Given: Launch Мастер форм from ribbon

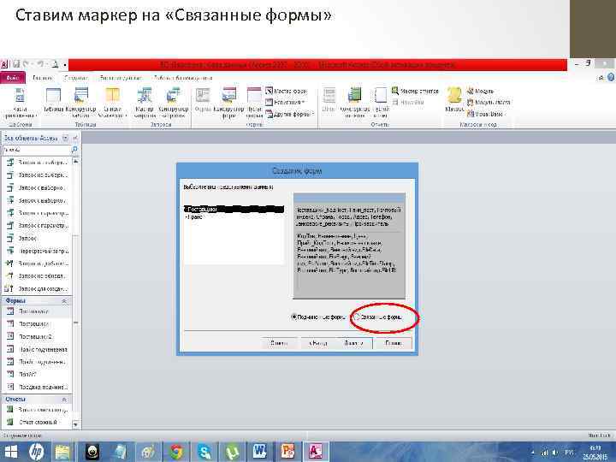Looking at the screenshot, I should pyautogui.click(x=287, y=92).
